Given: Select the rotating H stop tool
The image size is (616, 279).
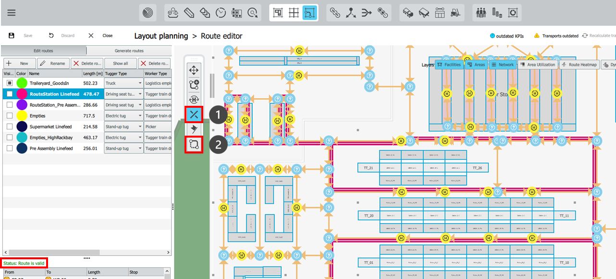Looking at the screenshot, I should click(194, 100).
